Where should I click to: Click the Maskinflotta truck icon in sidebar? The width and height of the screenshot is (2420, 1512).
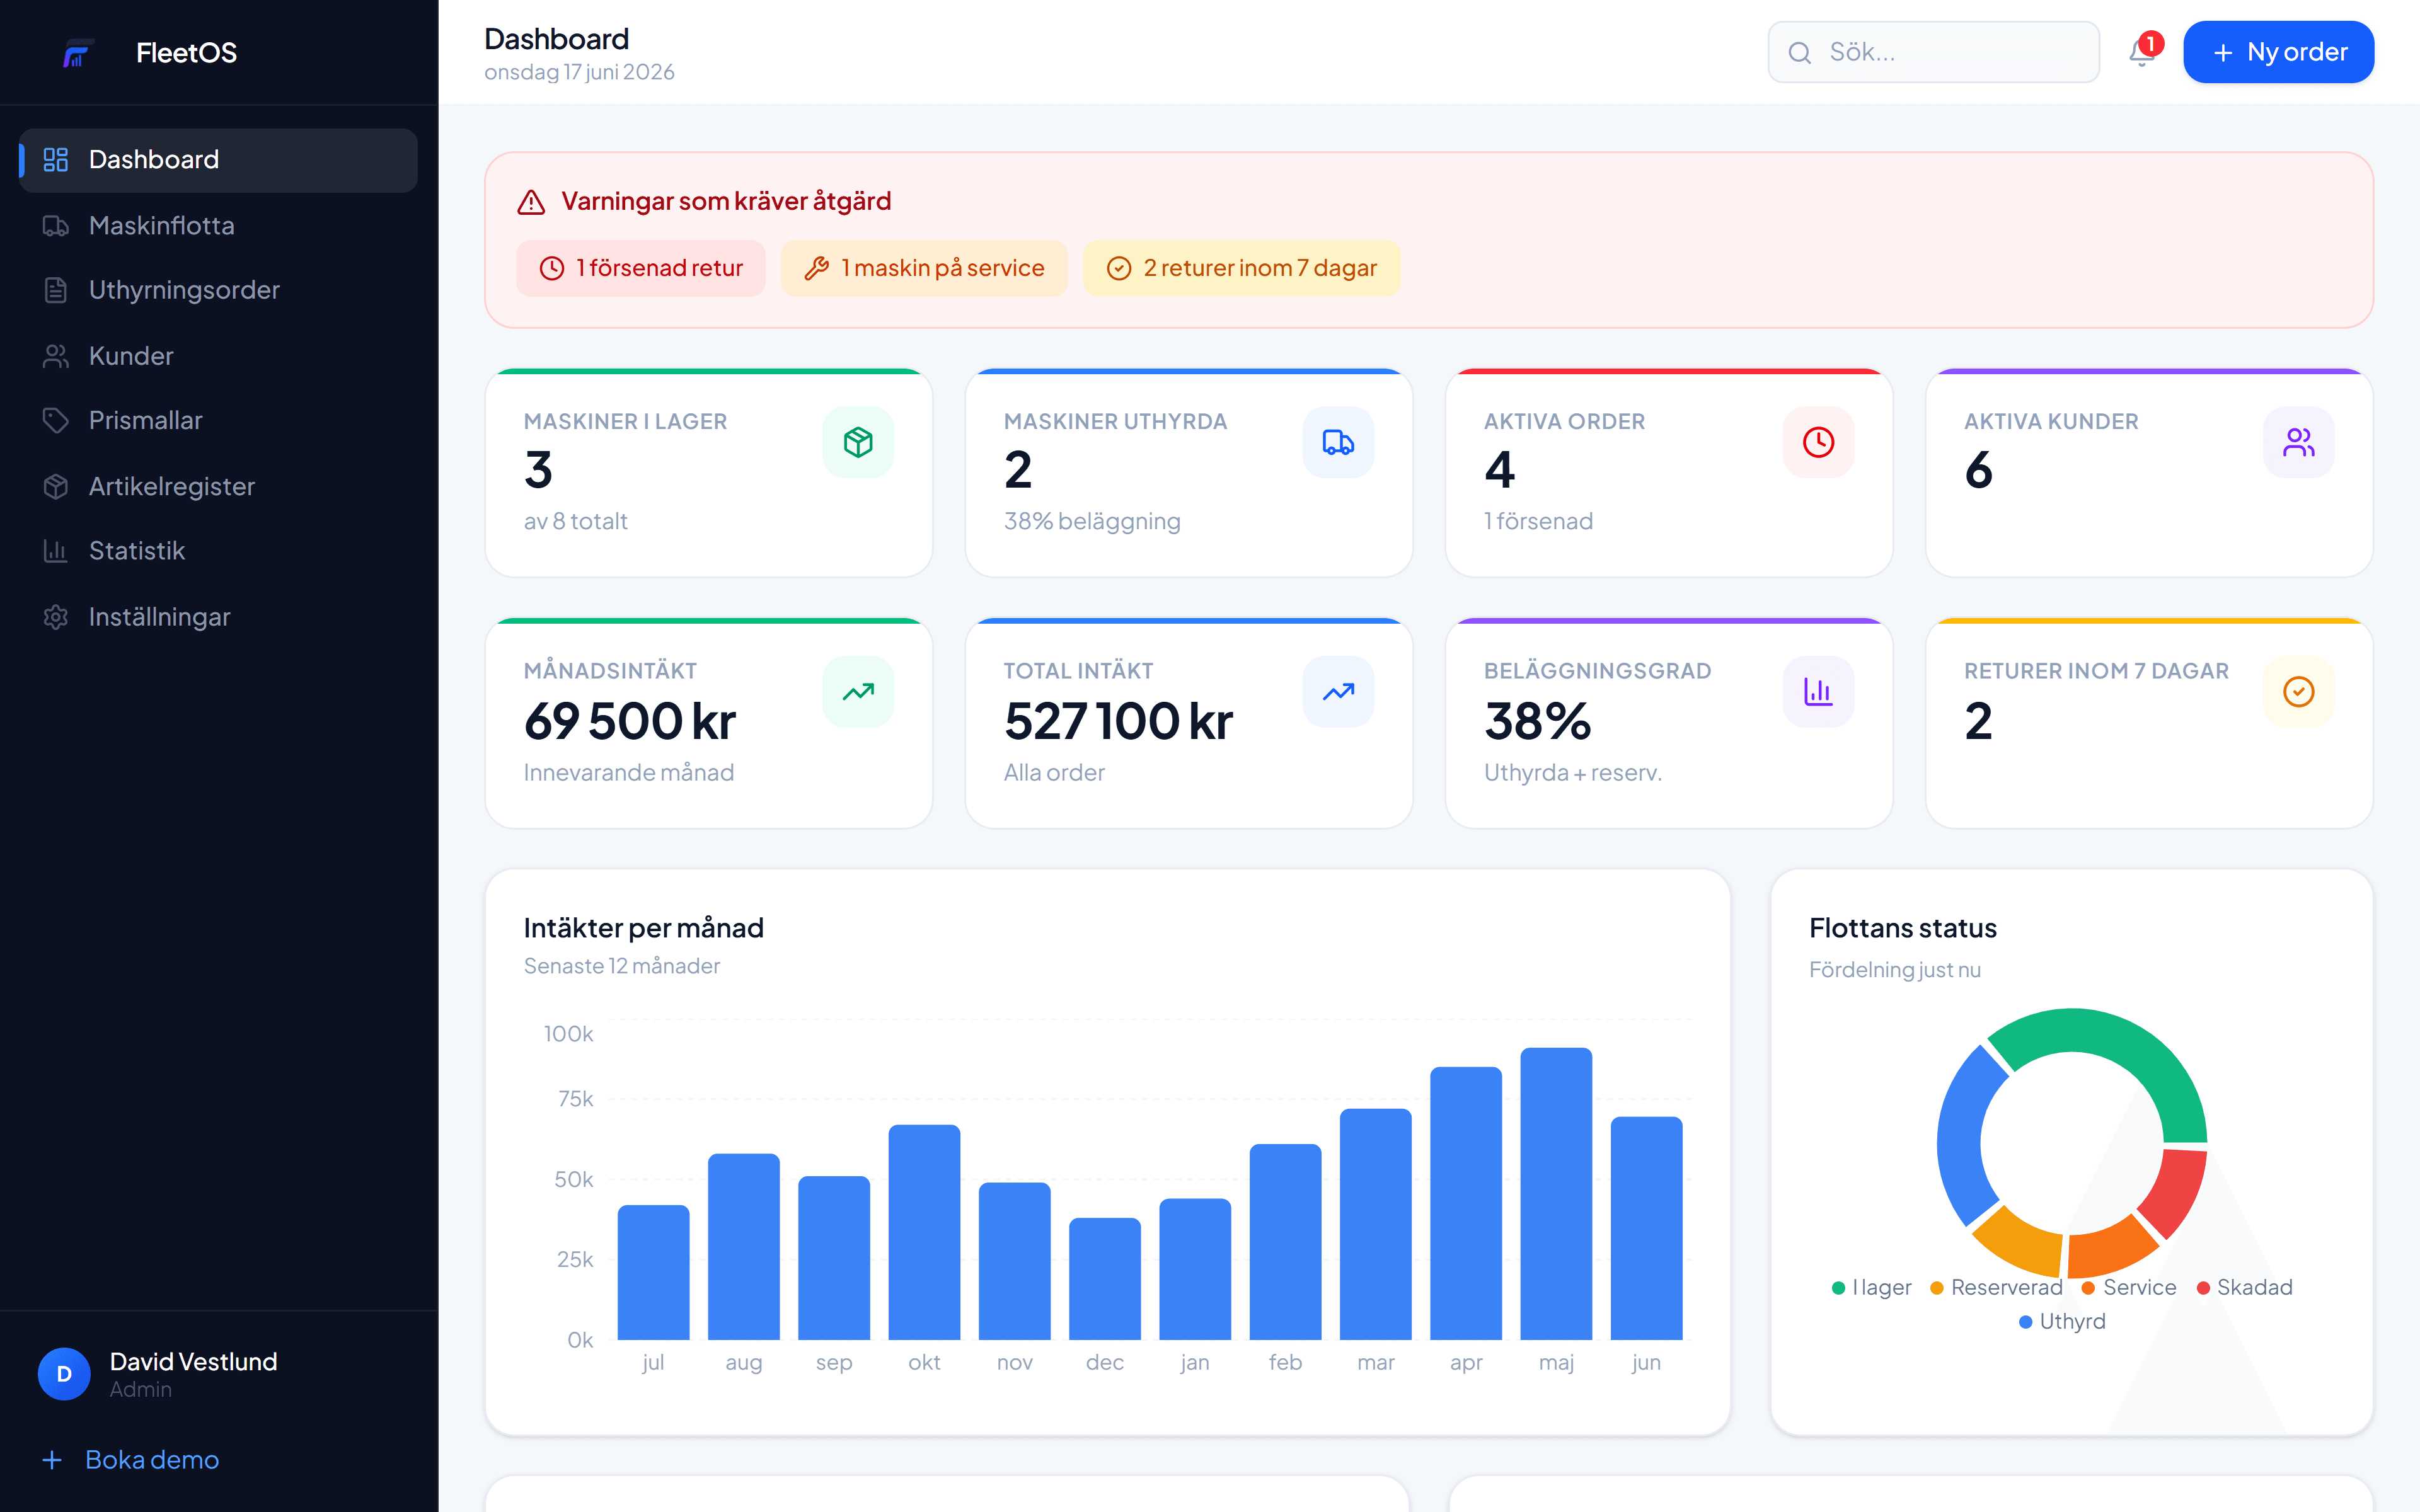pos(56,226)
